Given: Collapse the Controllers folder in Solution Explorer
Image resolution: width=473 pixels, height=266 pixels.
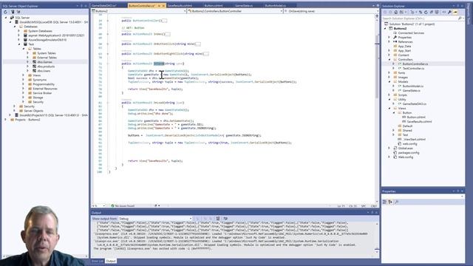Looking at the screenshot, I should (x=389, y=59).
